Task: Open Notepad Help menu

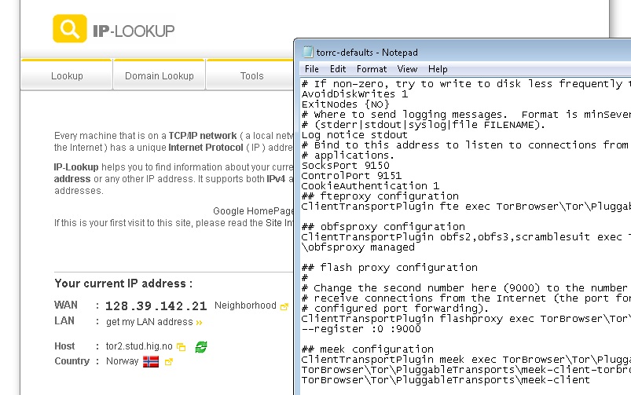Action: 438,69
